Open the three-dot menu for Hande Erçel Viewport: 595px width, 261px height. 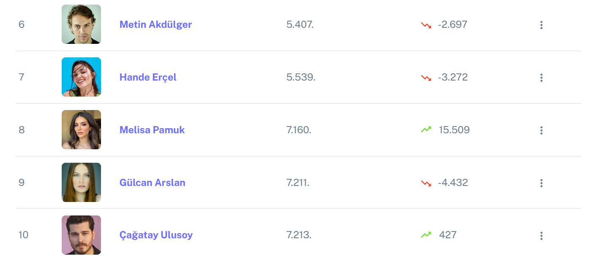[541, 78]
